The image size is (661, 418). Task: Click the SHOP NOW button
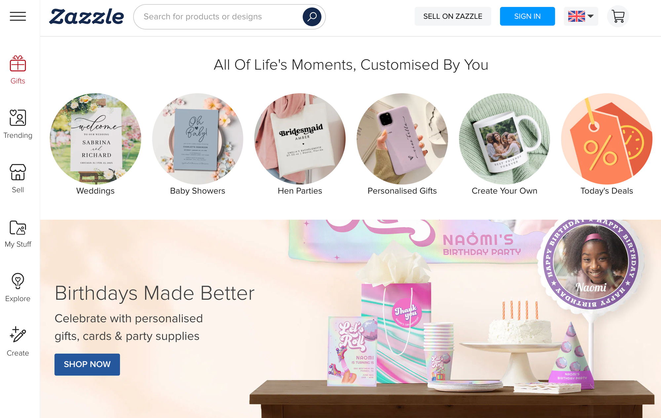[x=87, y=364]
